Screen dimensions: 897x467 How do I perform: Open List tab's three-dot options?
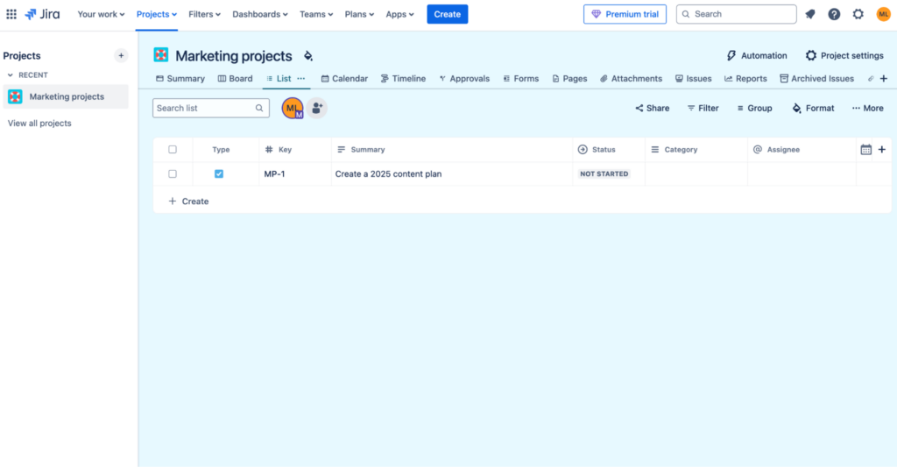301,78
